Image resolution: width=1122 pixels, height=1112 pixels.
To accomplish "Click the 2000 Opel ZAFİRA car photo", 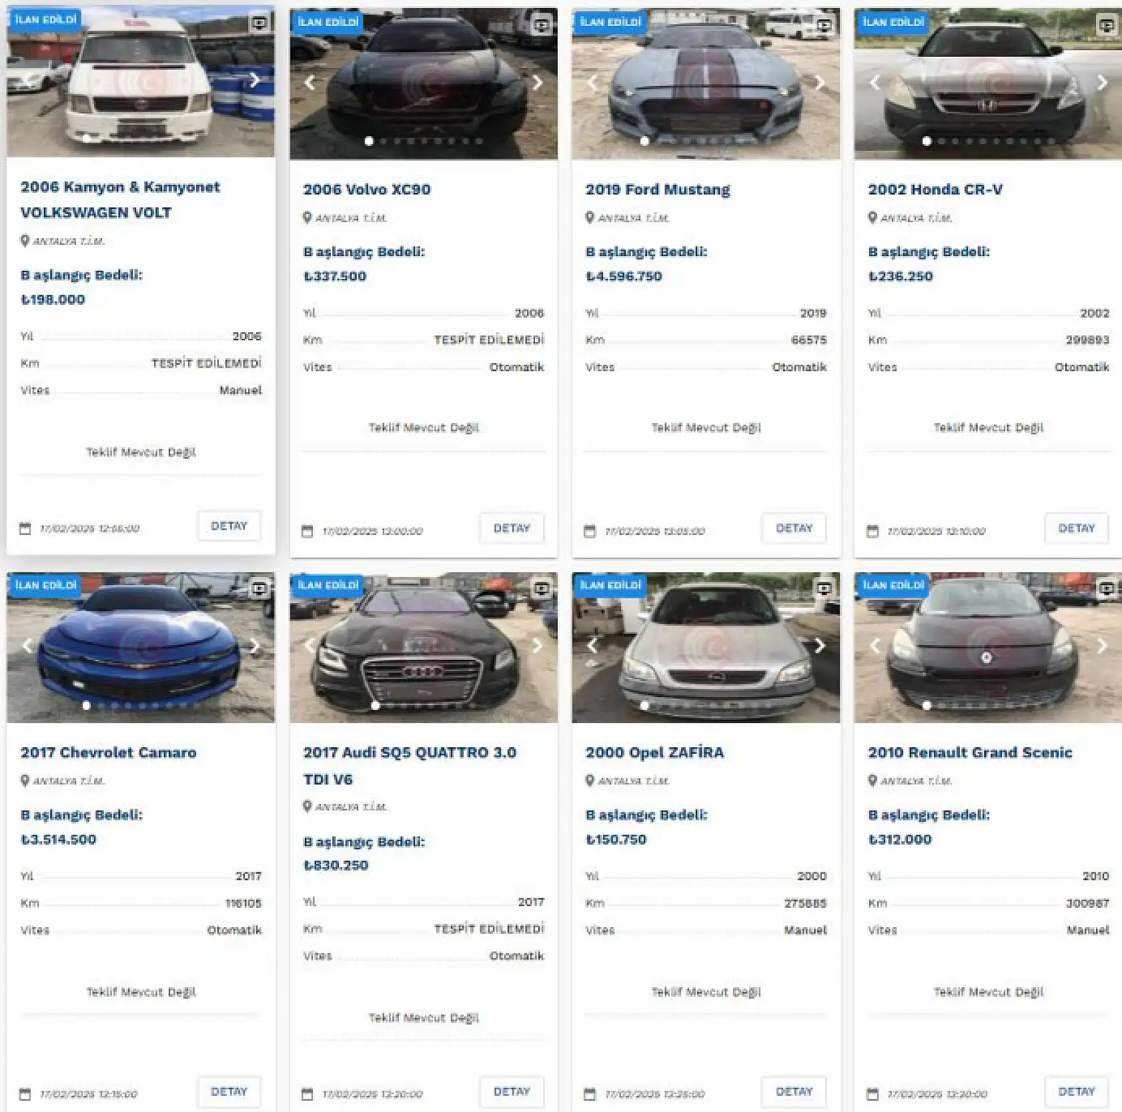I will [706, 647].
